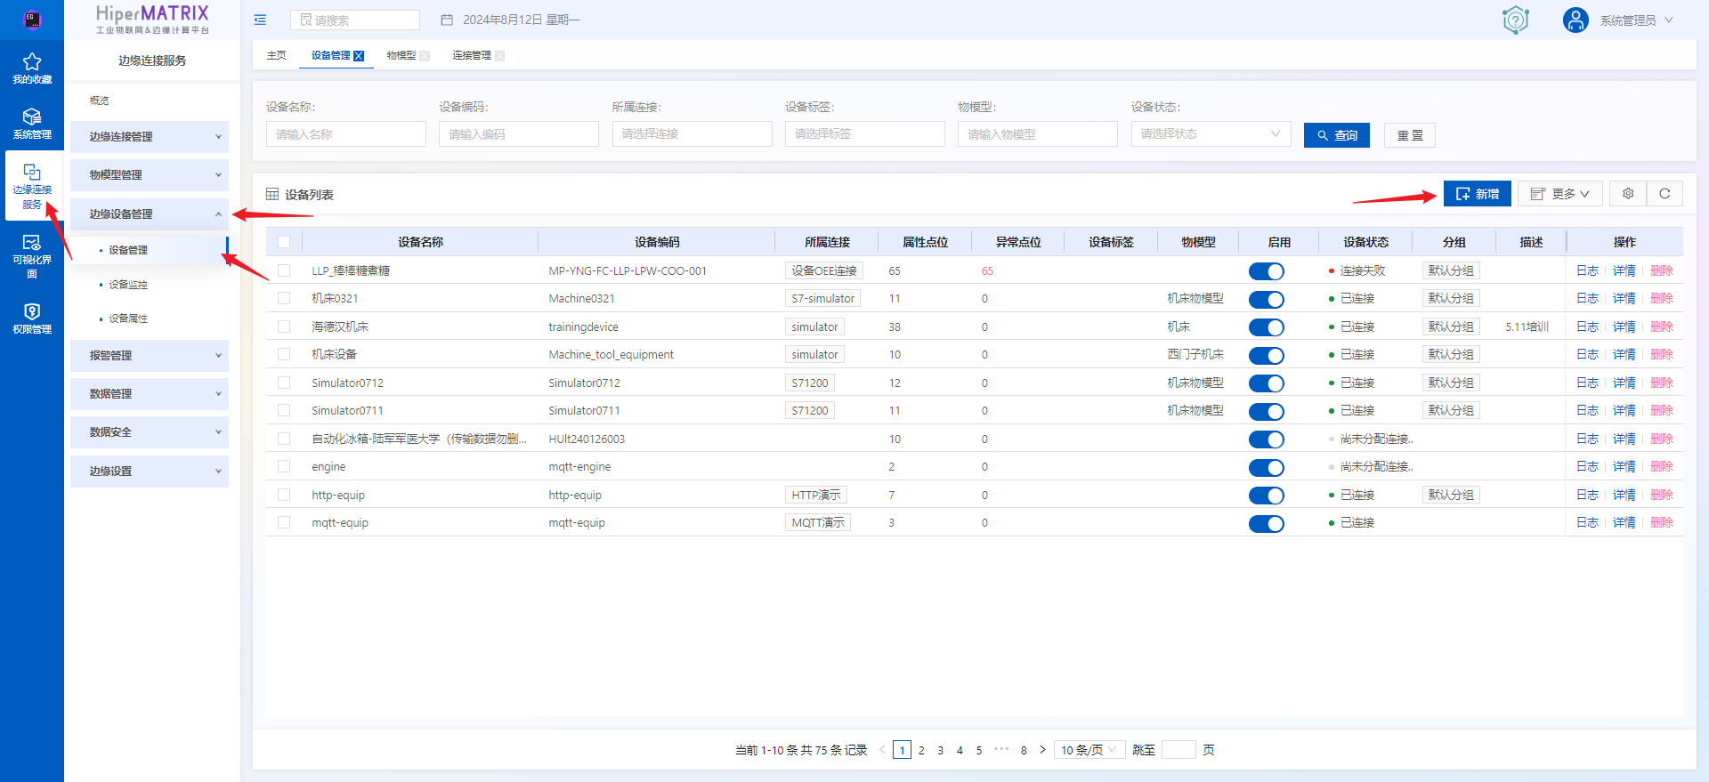Check the row checkbox for 机床0321
Image resolution: width=1709 pixels, height=782 pixels.
click(284, 298)
